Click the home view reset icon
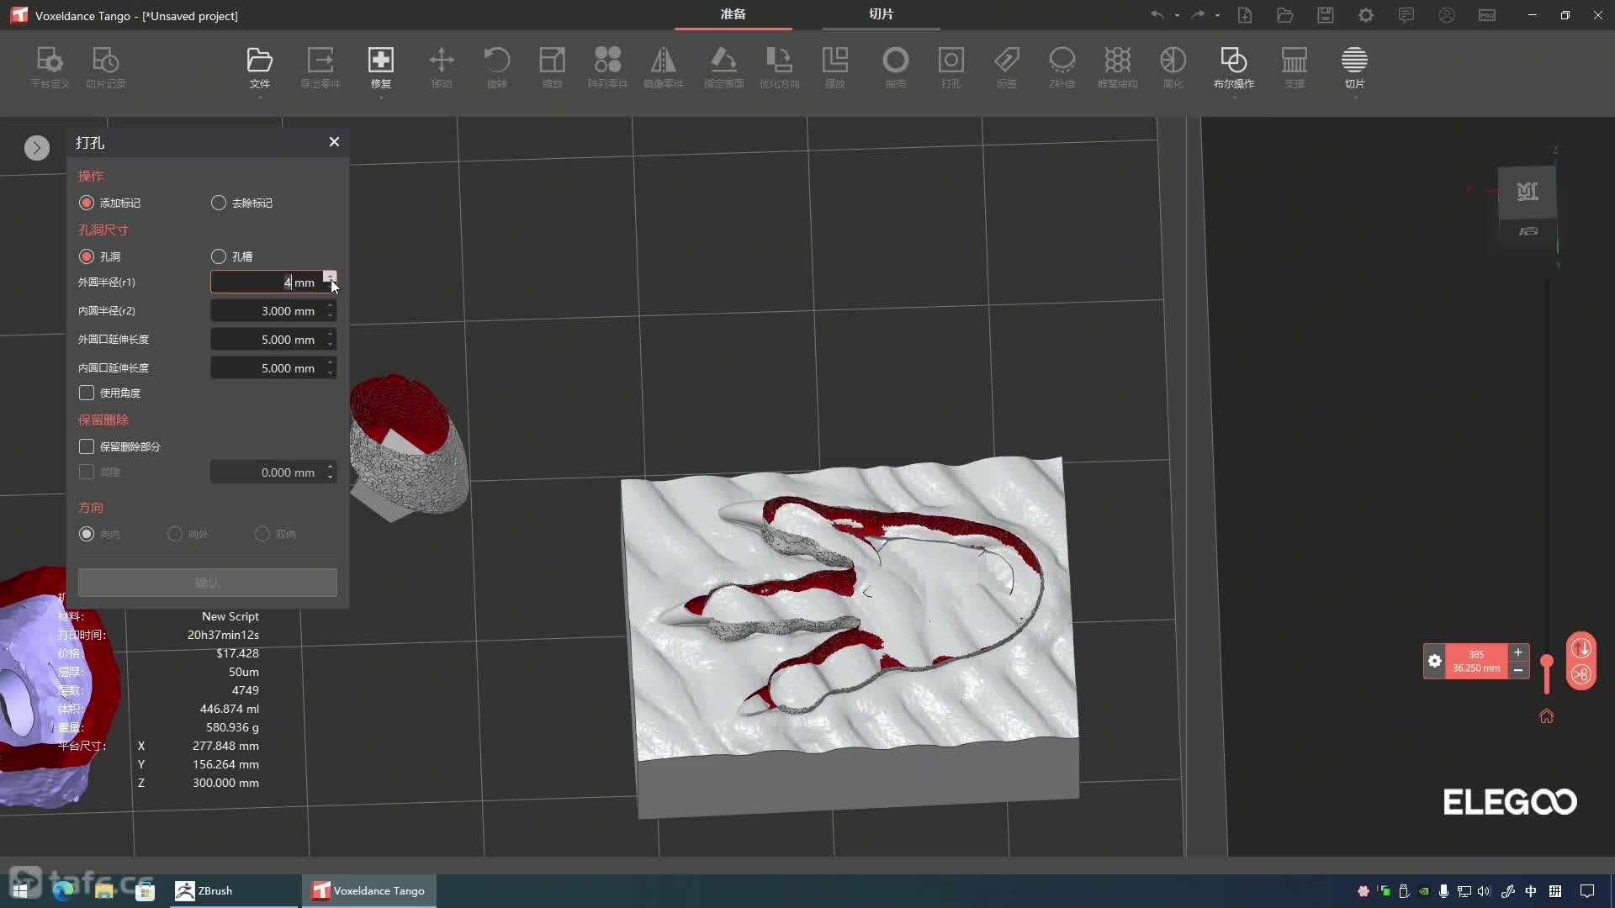Image resolution: width=1615 pixels, height=908 pixels. [1547, 716]
